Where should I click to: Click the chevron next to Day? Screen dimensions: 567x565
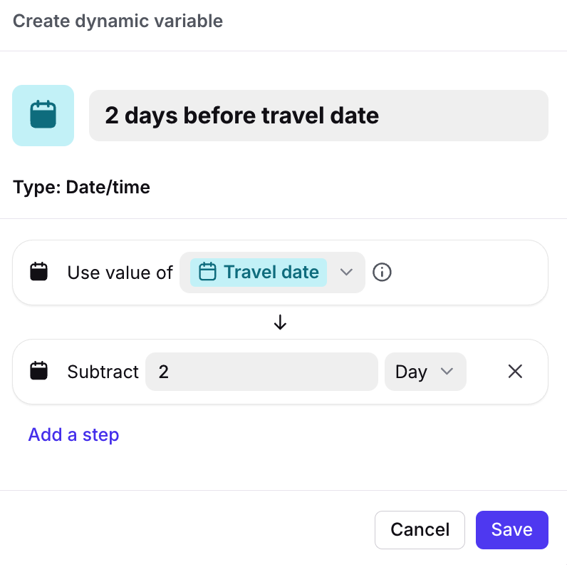pos(447,371)
